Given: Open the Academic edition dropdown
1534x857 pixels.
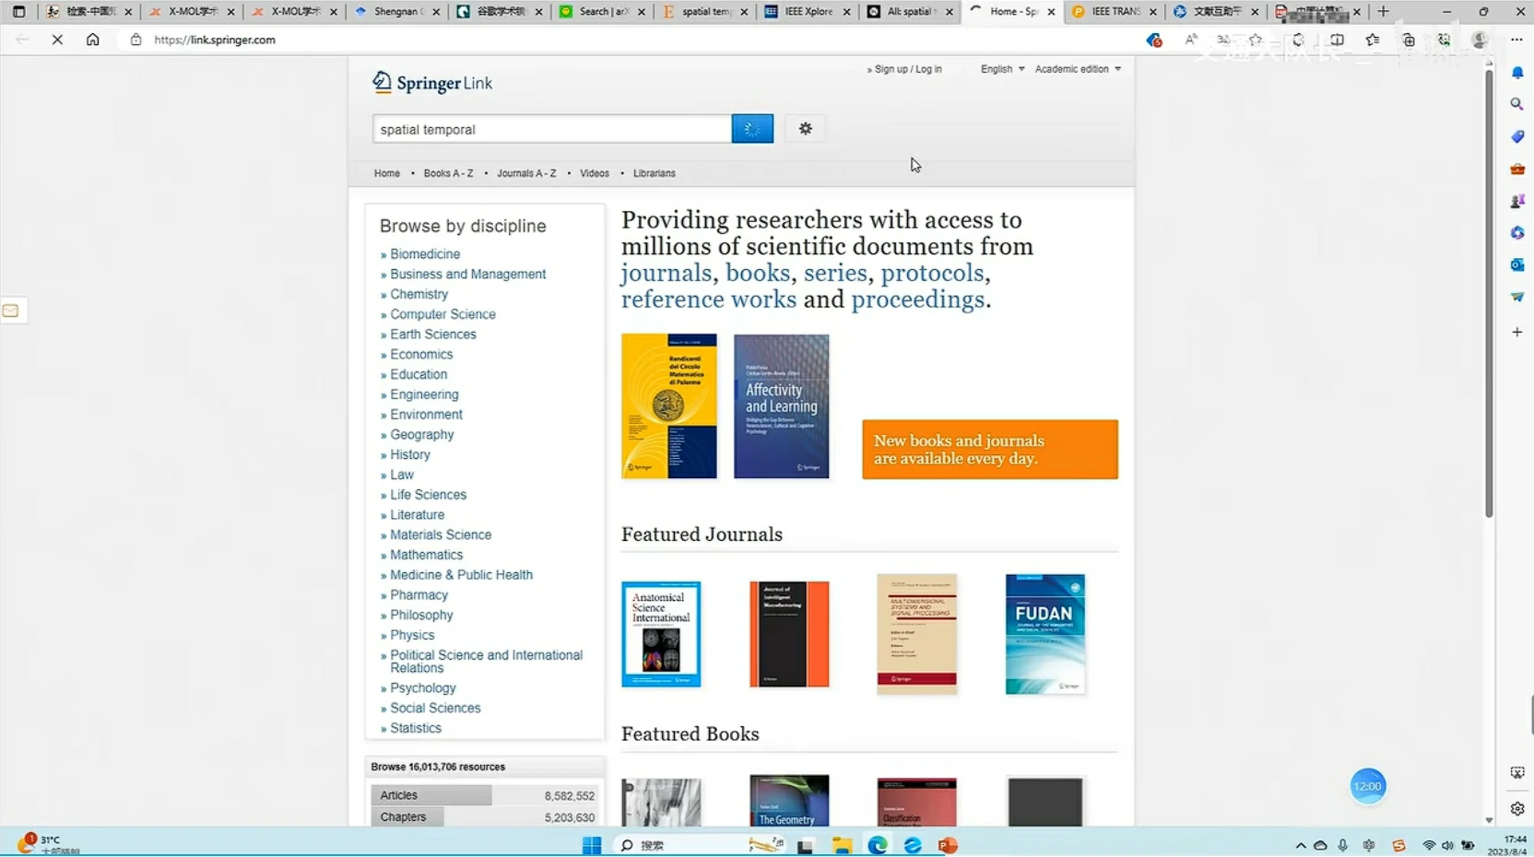Looking at the screenshot, I should point(1078,69).
